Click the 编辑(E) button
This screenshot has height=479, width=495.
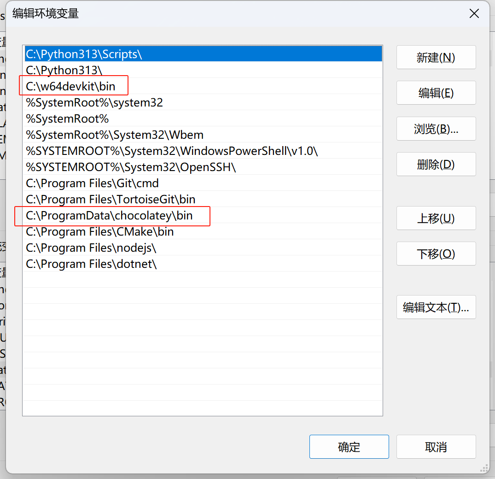coord(435,93)
